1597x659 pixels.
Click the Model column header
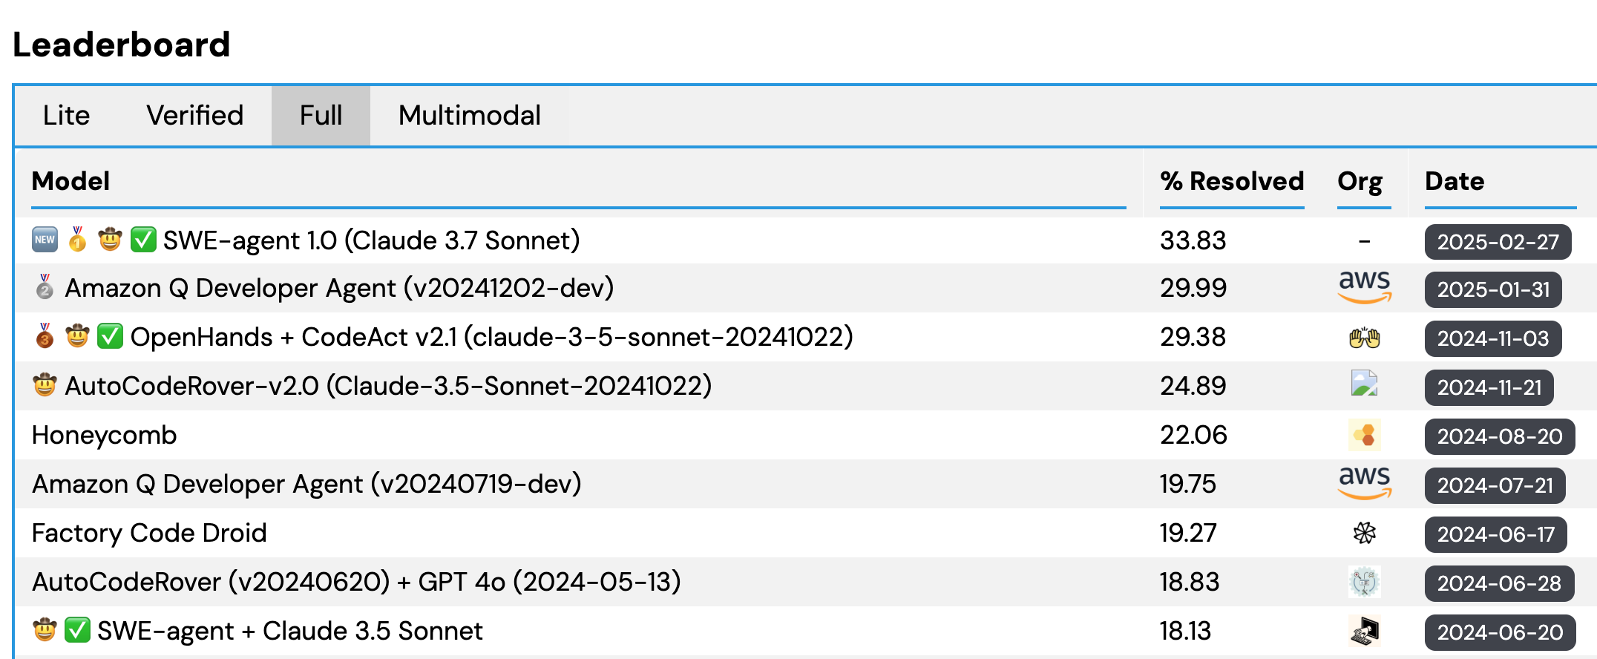(x=70, y=181)
